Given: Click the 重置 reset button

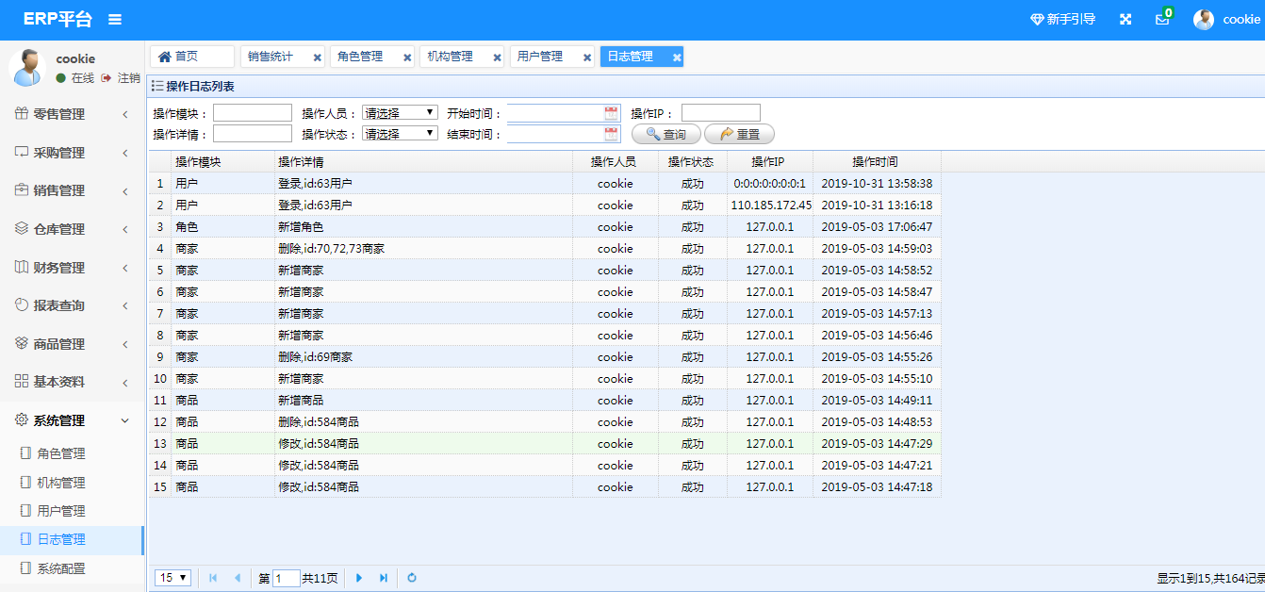Looking at the screenshot, I should tap(739, 135).
